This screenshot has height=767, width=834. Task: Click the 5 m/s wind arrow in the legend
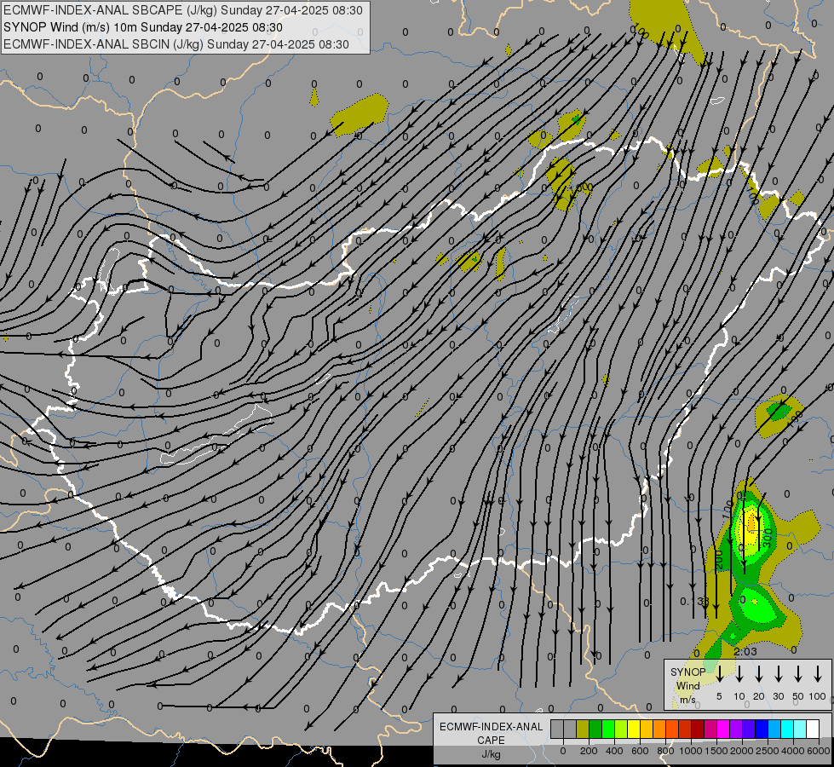point(719,673)
